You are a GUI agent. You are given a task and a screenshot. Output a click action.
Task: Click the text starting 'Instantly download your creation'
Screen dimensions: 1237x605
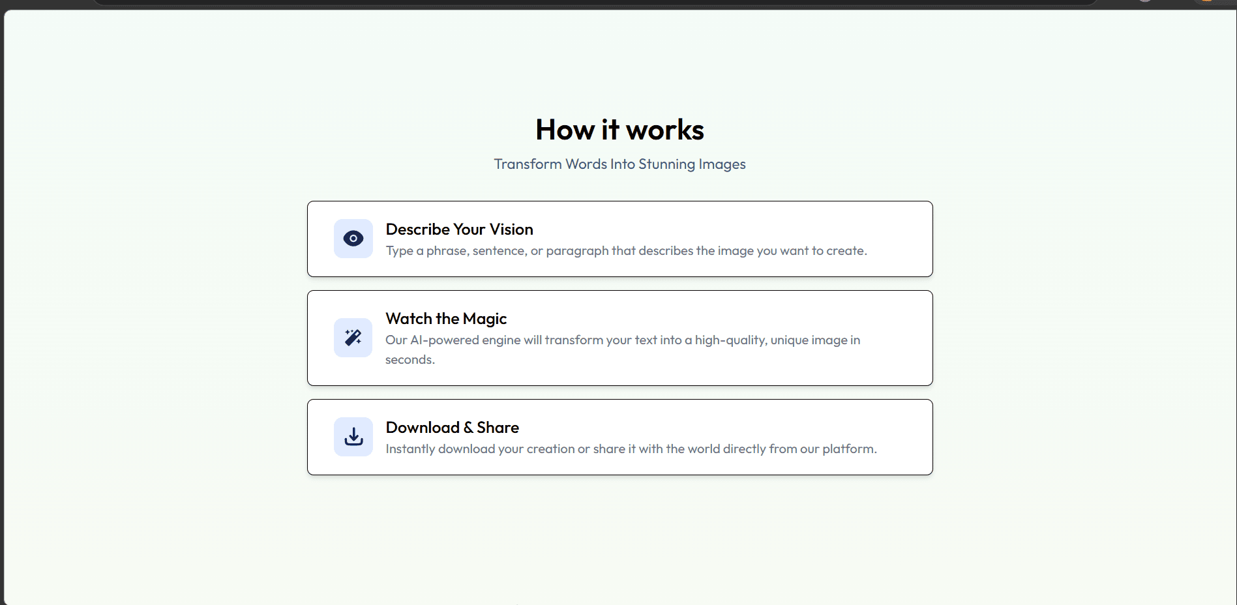[631, 449]
